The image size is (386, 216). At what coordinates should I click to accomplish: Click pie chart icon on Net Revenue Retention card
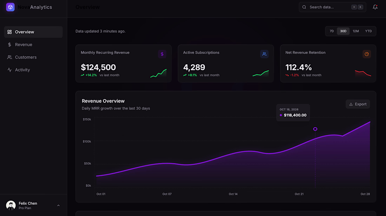click(367, 54)
